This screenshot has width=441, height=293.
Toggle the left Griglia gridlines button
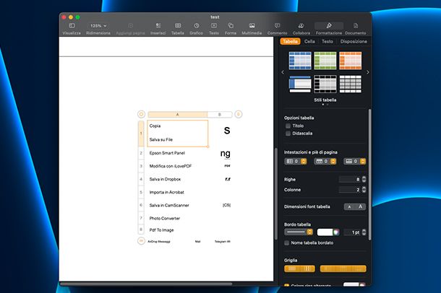pyautogui.click(x=299, y=269)
